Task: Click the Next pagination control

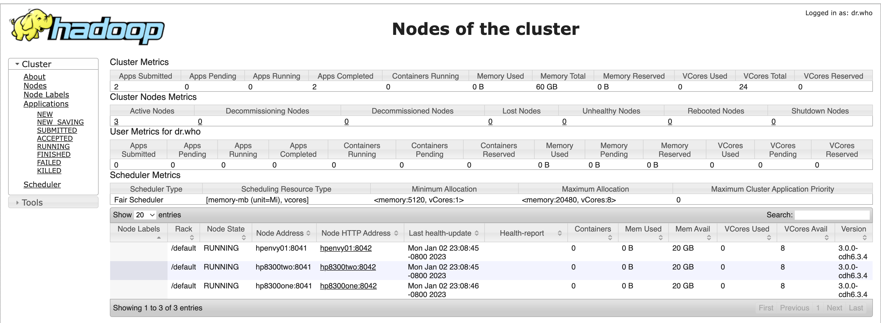Action: 835,308
